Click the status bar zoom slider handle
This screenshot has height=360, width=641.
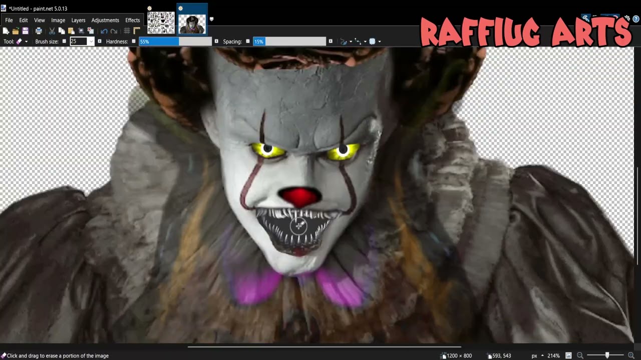(x=607, y=355)
